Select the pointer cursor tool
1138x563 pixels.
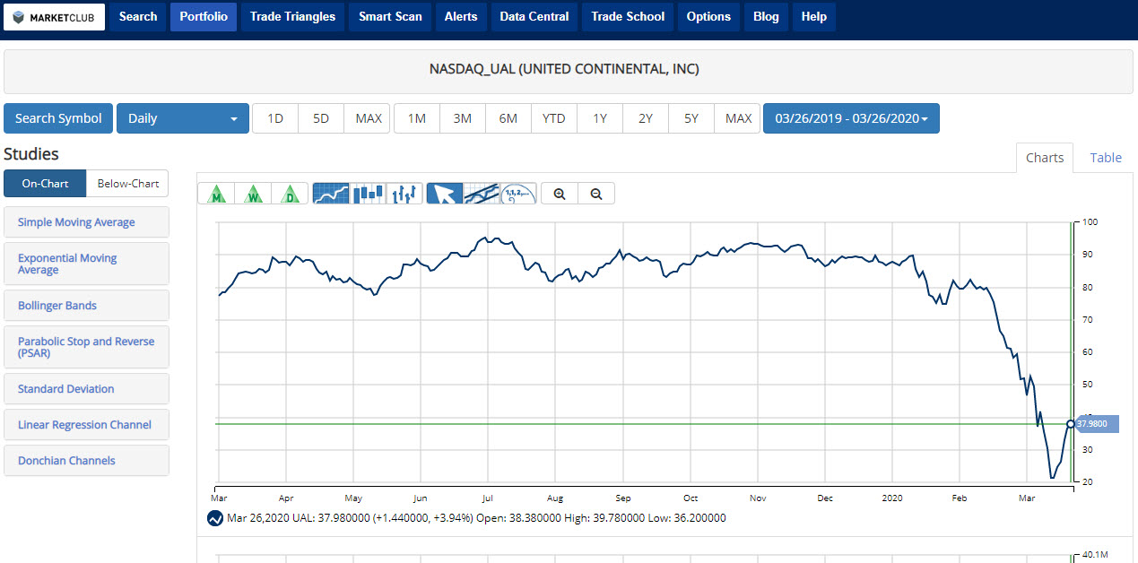click(445, 194)
